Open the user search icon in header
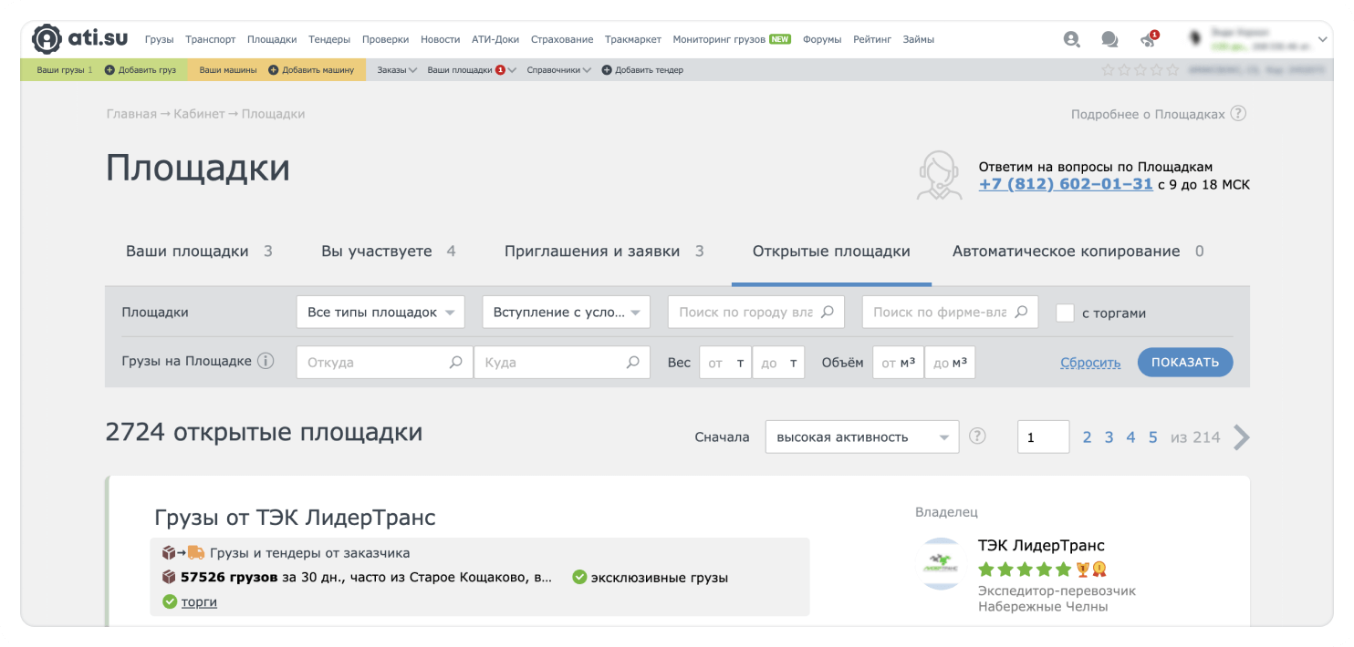 pyautogui.click(x=1071, y=39)
